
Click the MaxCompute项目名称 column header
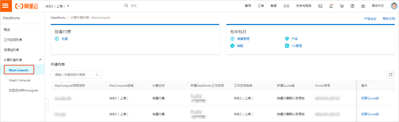click(x=70, y=86)
